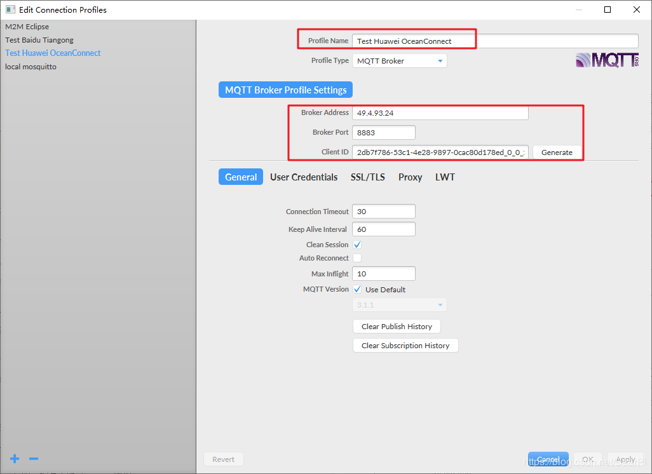Select the Test Baidu Tiangong profile
The width and height of the screenshot is (652, 474).
coord(39,40)
